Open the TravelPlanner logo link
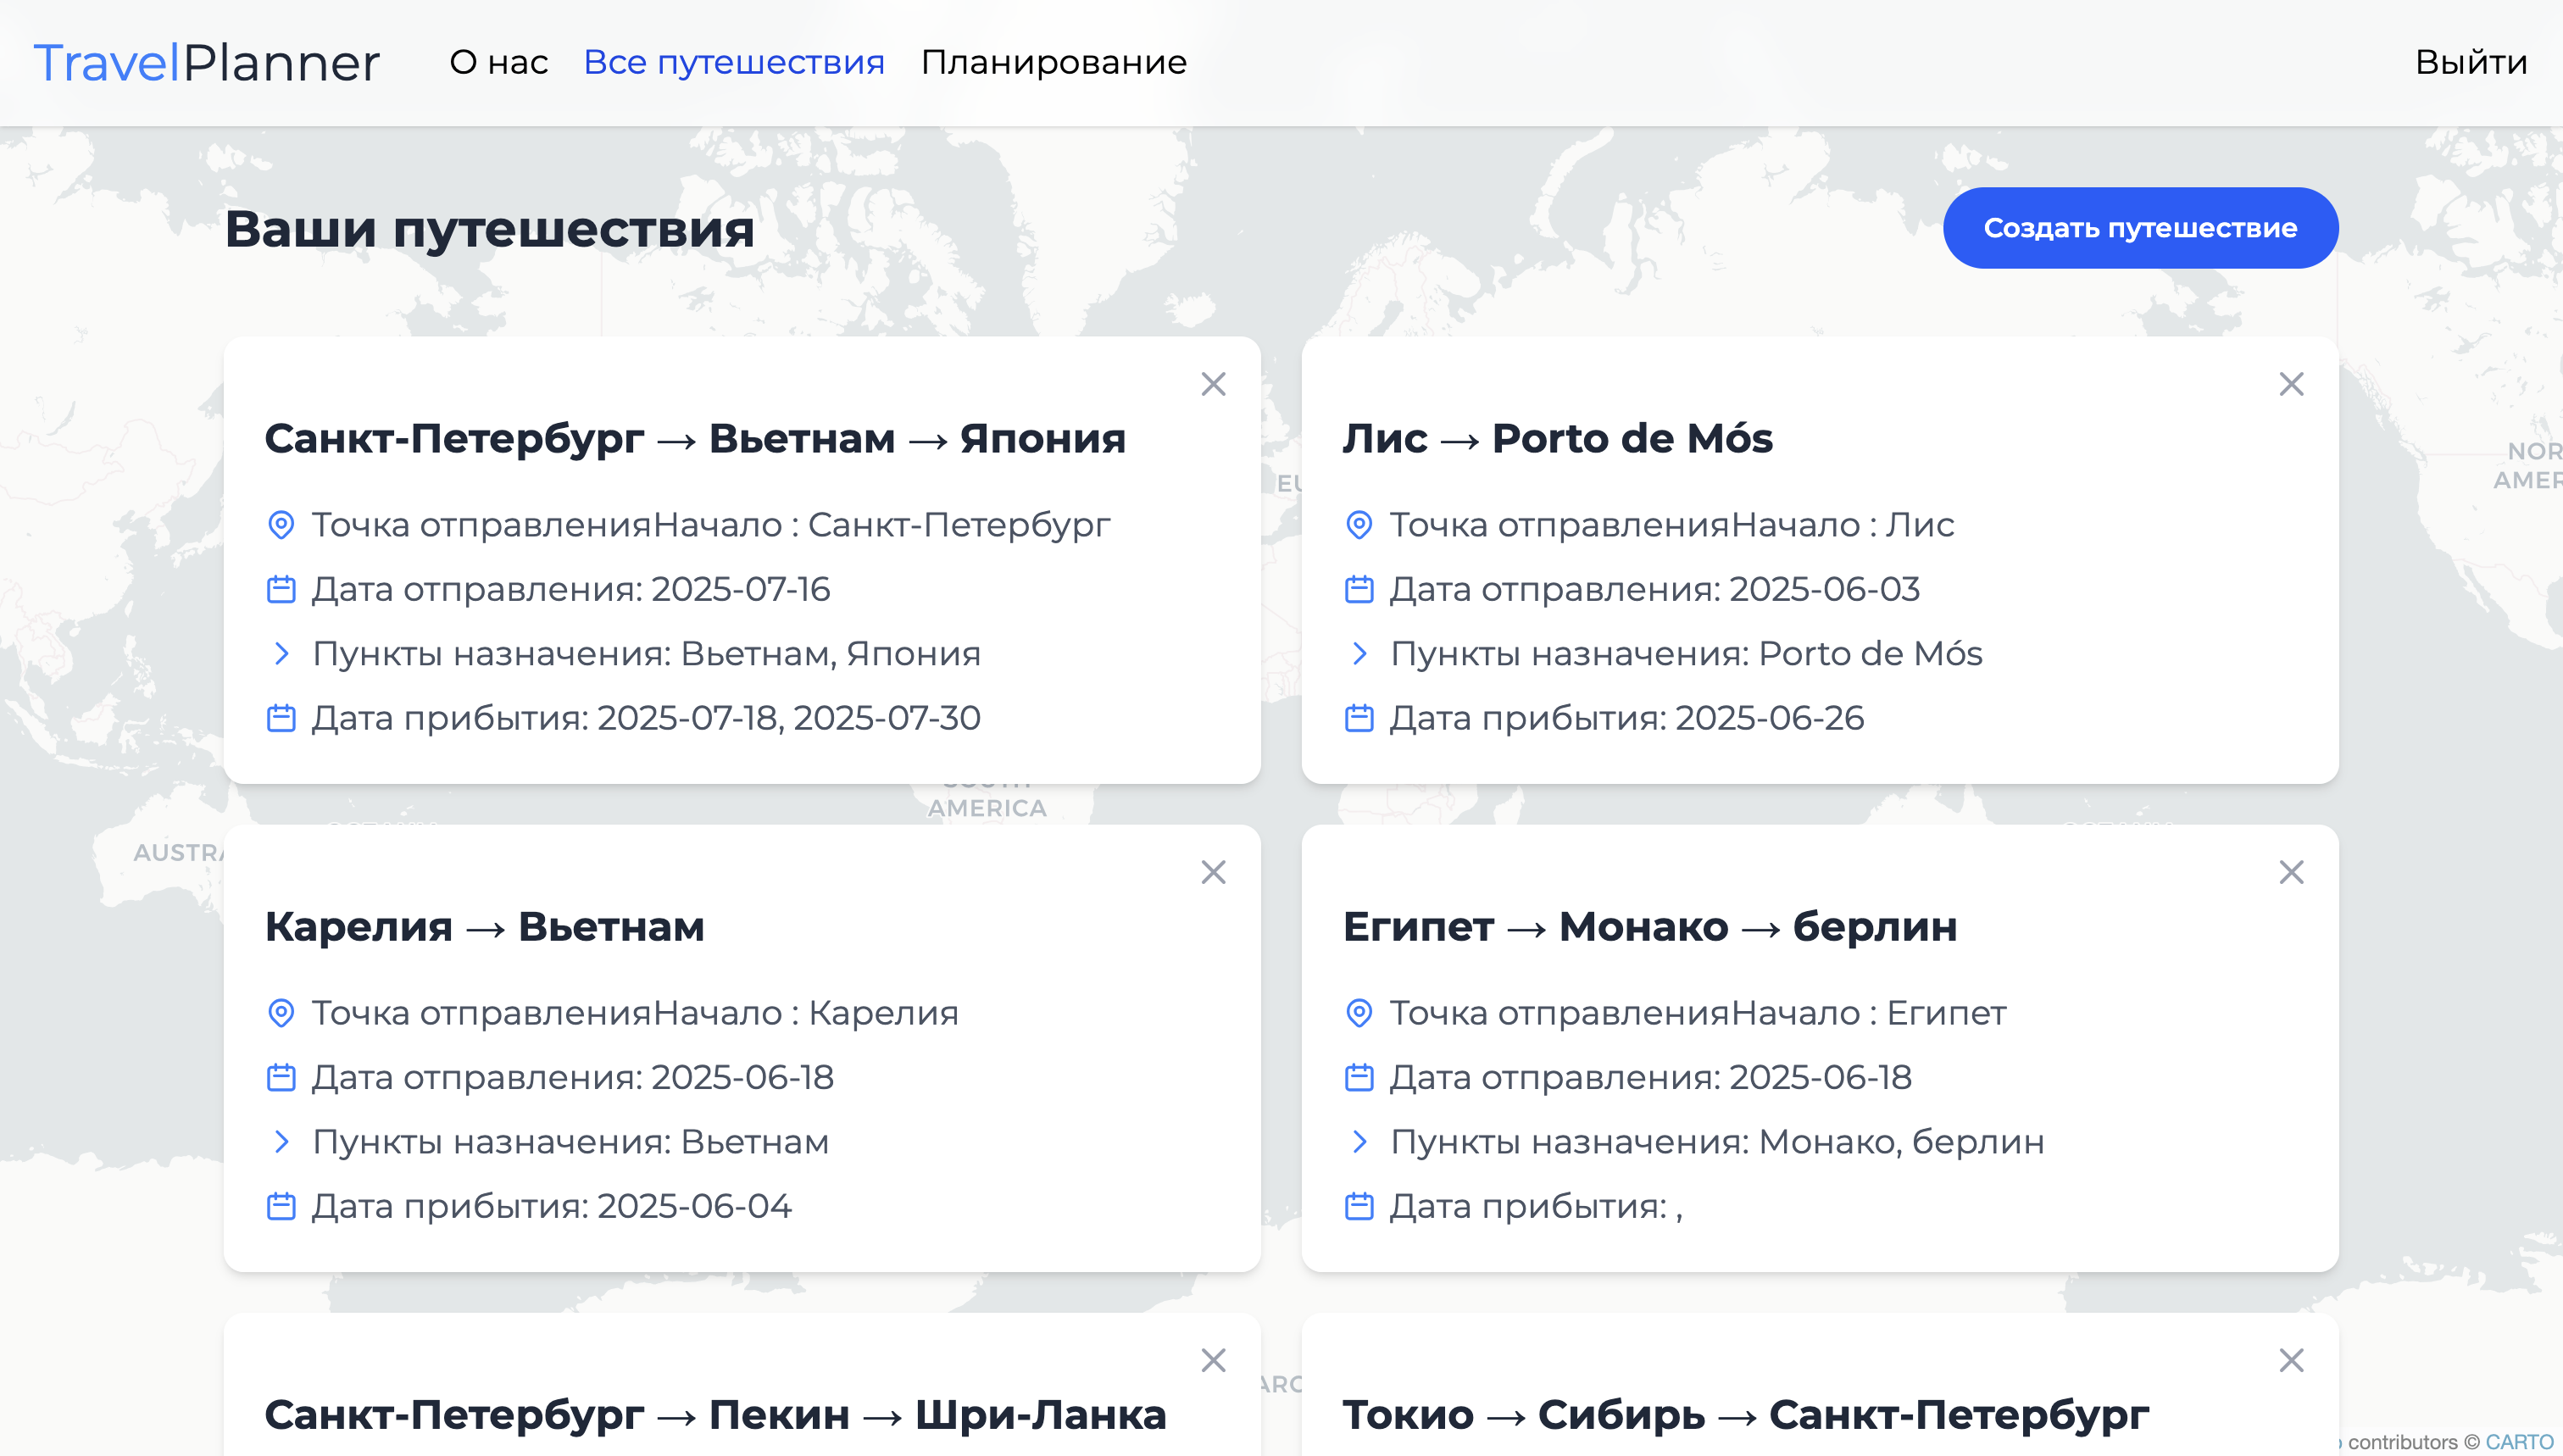The width and height of the screenshot is (2563, 1456). pyautogui.click(x=207, y=63)
